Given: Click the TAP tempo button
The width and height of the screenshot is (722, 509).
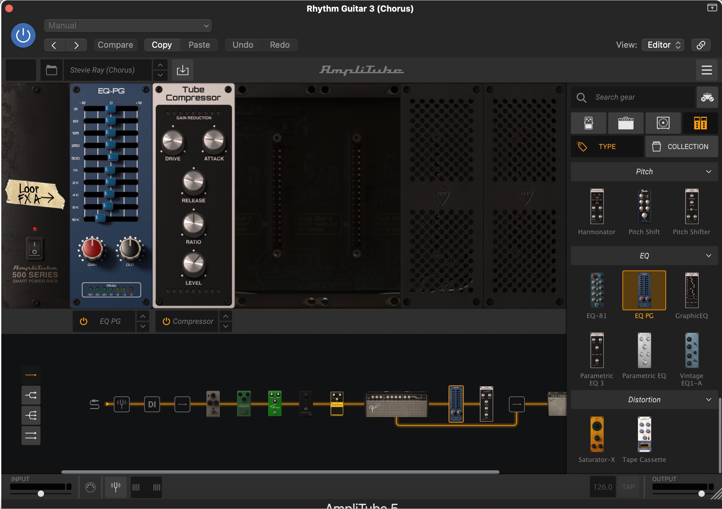Looking at the screenshot, I should click(x=628, y=487).
